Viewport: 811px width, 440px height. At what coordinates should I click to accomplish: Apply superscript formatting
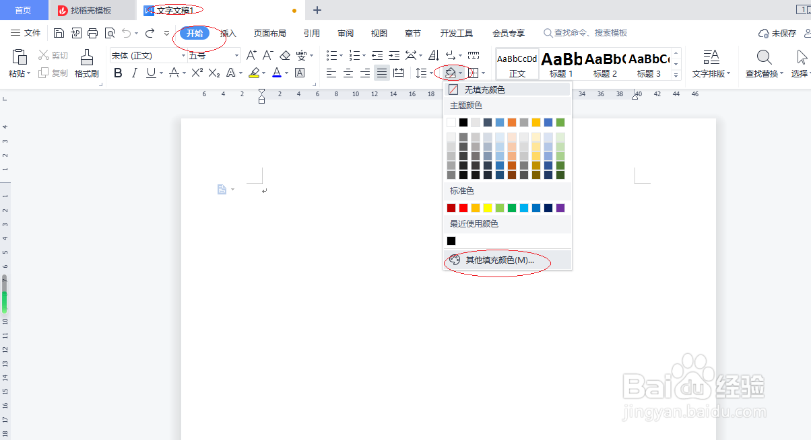pos(198,73)
